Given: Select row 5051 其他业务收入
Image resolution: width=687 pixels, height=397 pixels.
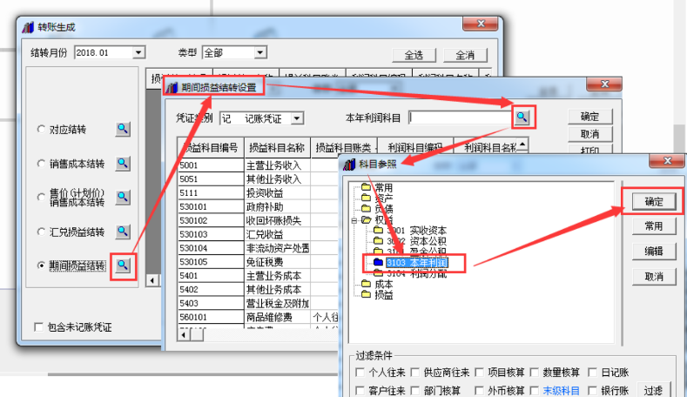Looking at the screenshot, I should pos(259,179).
